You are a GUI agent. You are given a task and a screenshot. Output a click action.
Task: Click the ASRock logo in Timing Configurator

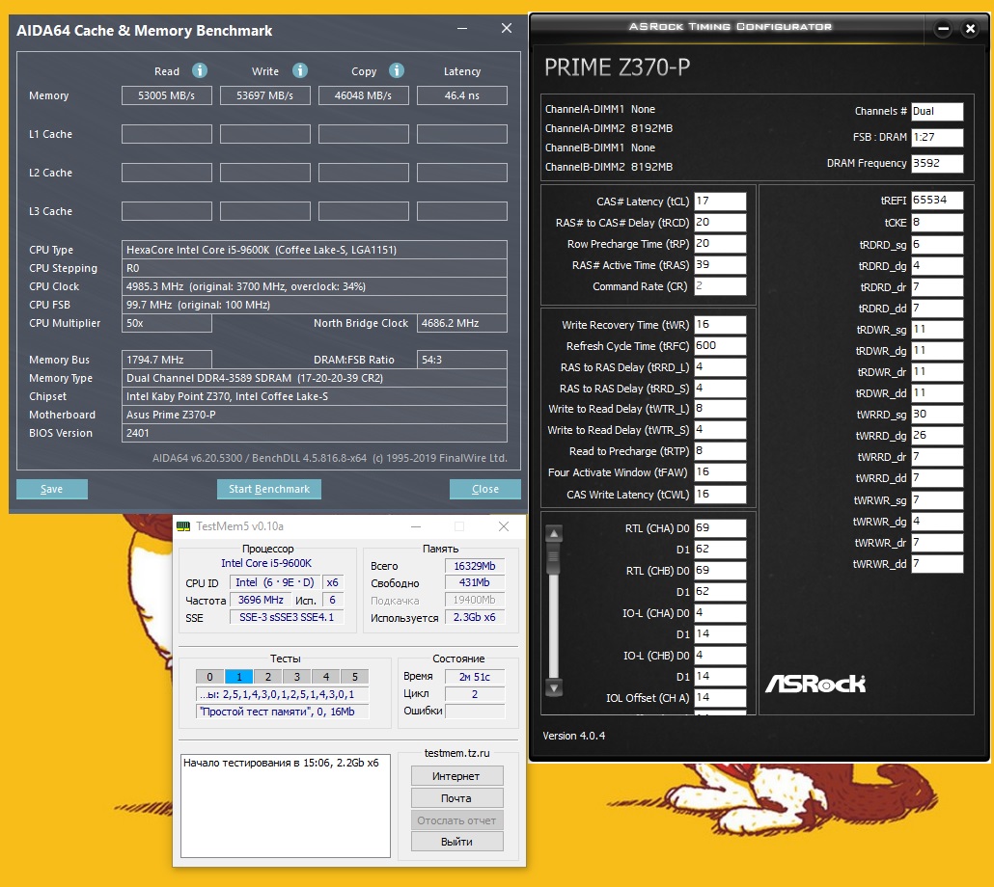(x=815, y=684)
